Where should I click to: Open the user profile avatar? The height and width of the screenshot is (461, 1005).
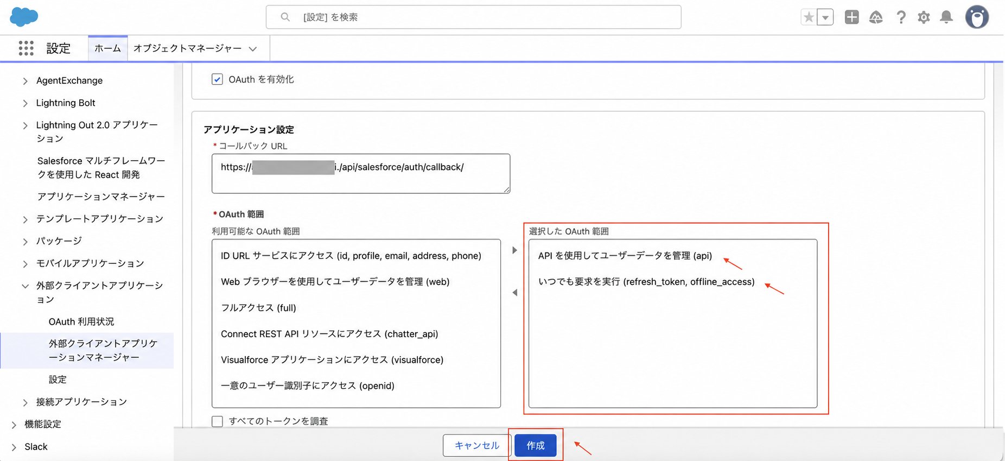pos(977,17)
